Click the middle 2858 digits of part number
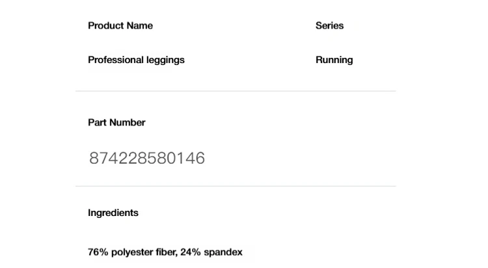This screenshot has width=488, height=268. (147, 158)
